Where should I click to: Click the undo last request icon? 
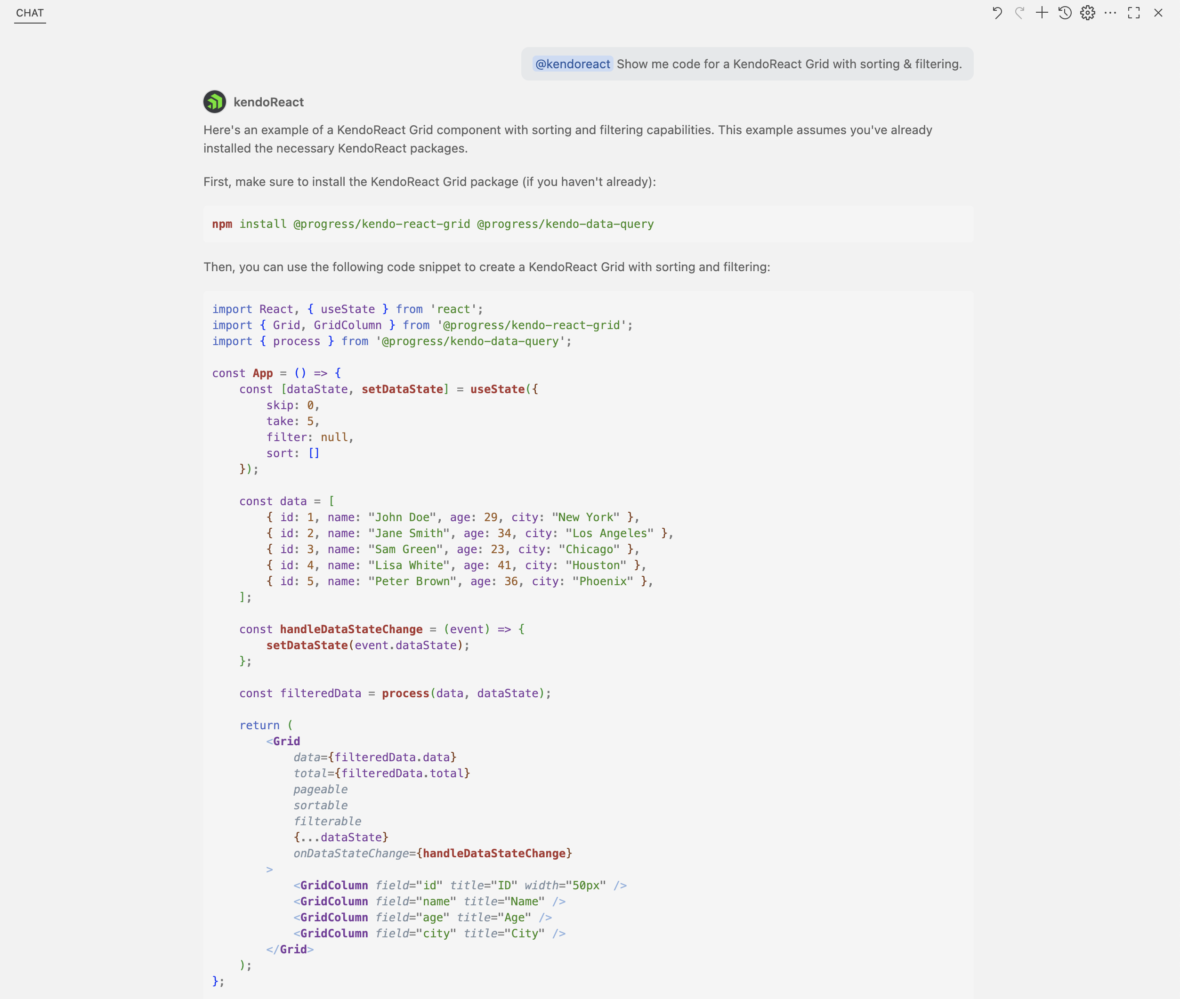997,13
